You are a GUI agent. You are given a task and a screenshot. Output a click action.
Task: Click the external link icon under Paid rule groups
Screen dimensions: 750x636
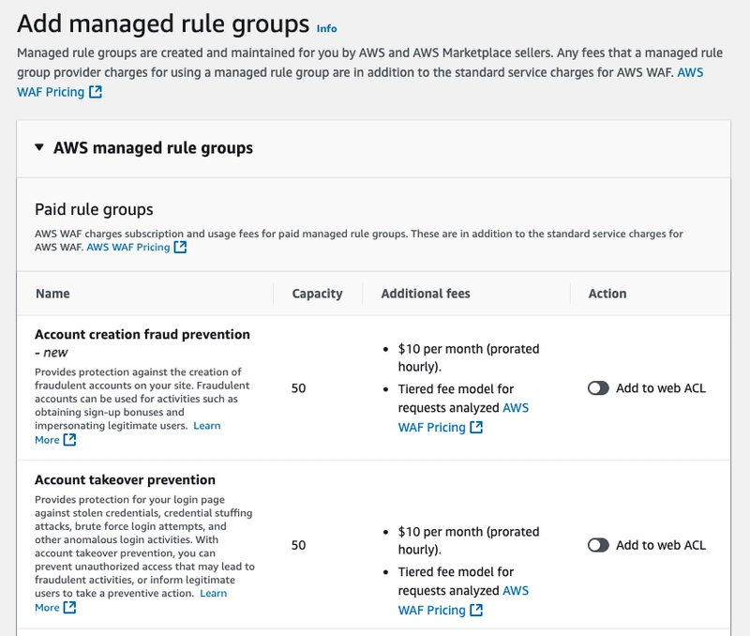(180, 247)
